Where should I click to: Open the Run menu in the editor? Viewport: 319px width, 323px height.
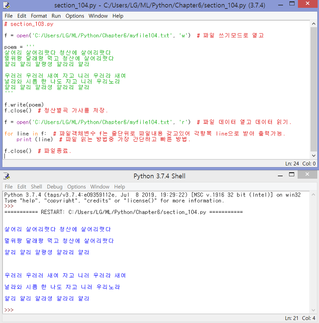pos(56,16)
